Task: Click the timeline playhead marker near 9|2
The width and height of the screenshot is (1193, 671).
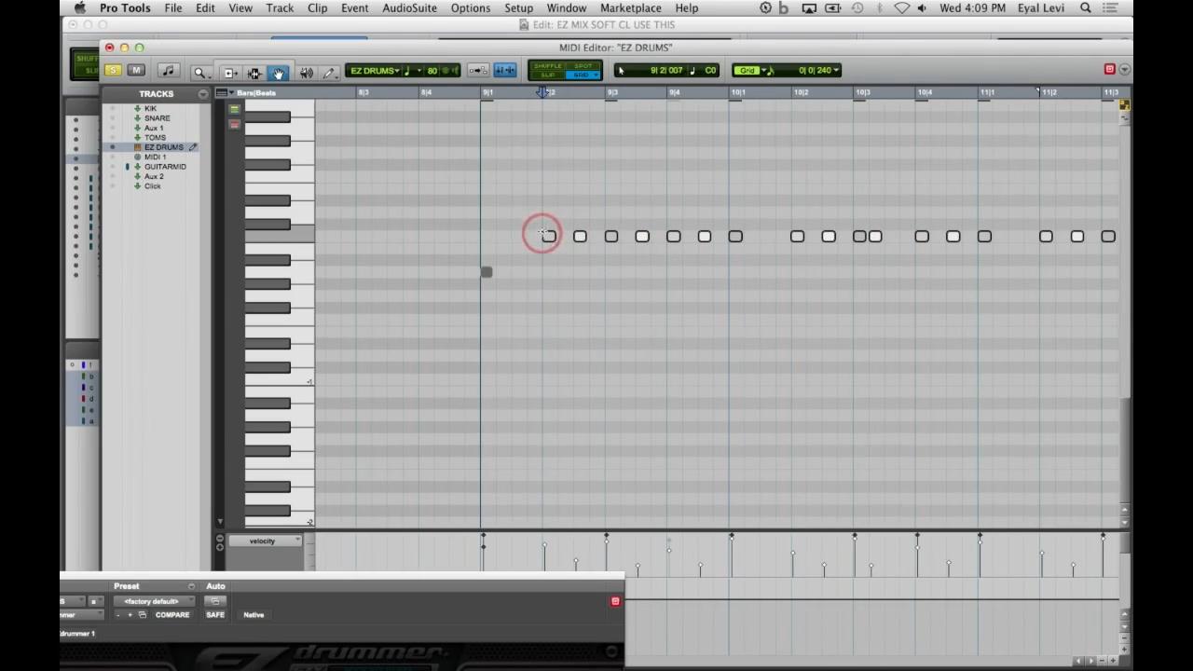Action: click(542, 92)
